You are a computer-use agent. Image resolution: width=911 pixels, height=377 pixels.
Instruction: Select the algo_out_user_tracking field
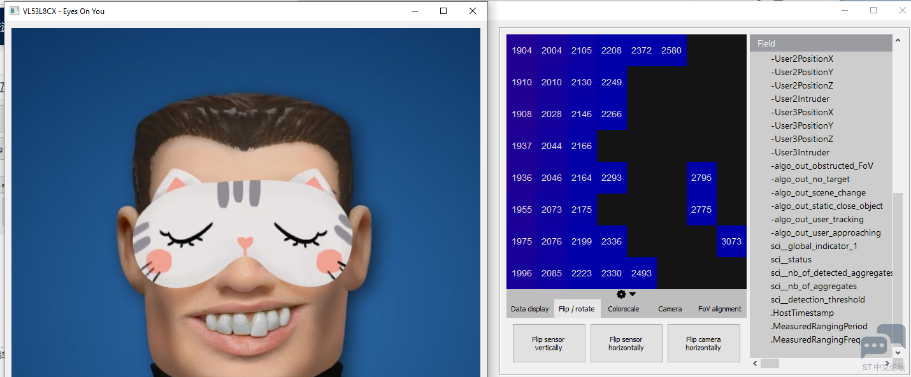(817, 220)
